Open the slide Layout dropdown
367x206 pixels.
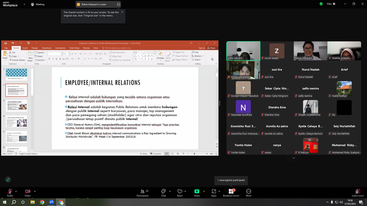[40, 53]
